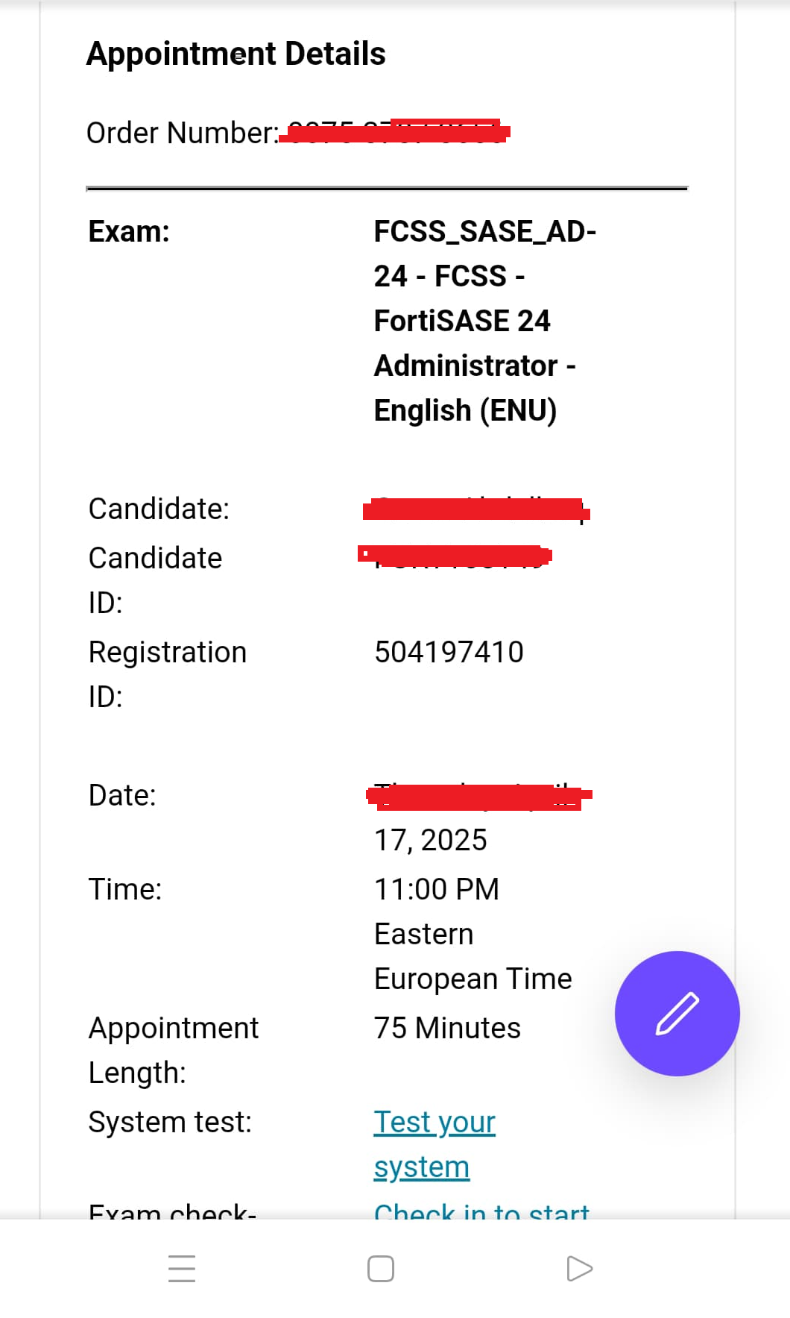Image resolution: width=790 pixels, height=1318 pixels.
Task: Open the three-line recent apps navigation icon
Action: (182, 1268)
